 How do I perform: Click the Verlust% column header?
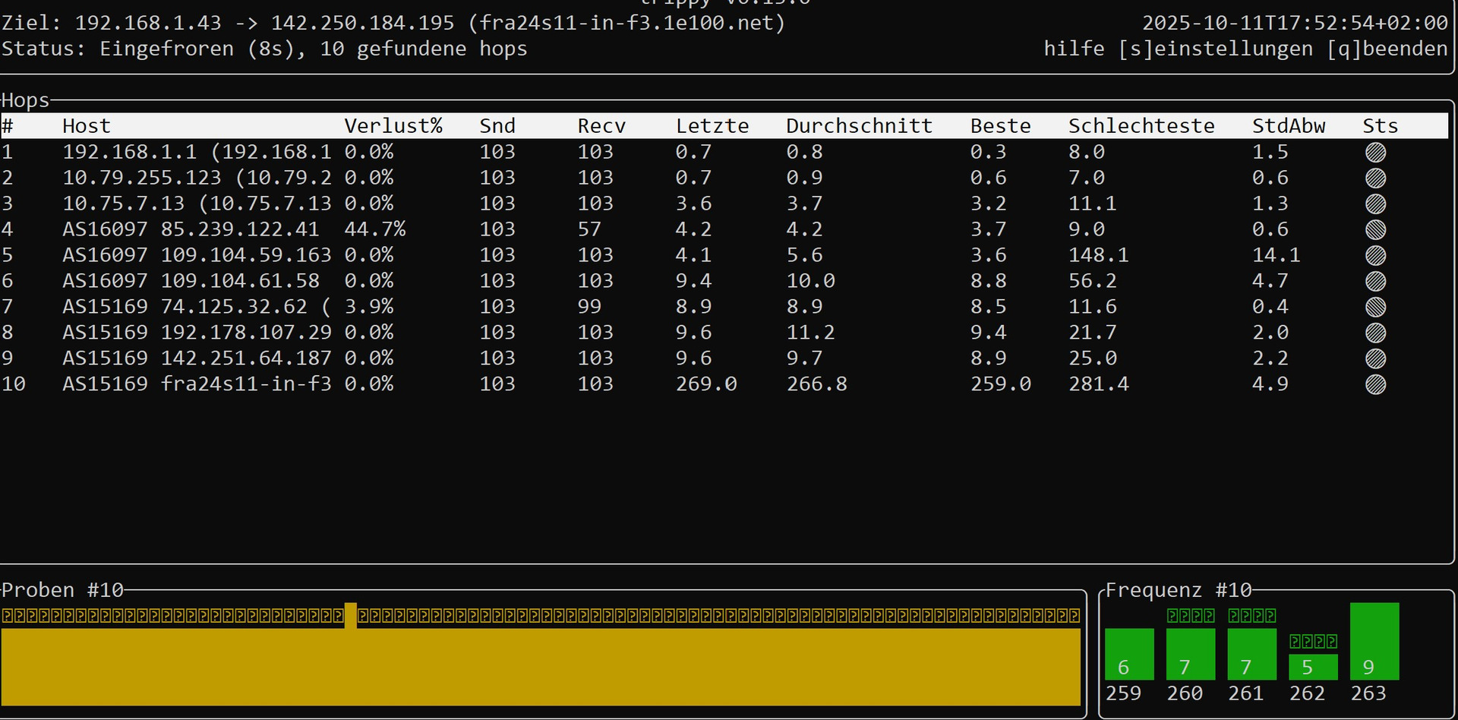point(393,126)
